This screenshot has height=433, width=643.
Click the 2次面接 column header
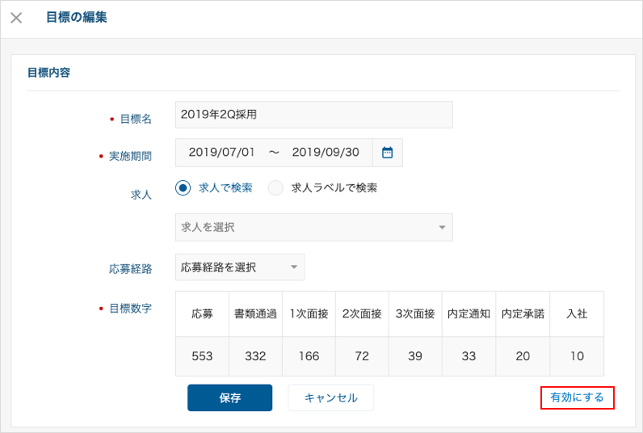point(362,314)
